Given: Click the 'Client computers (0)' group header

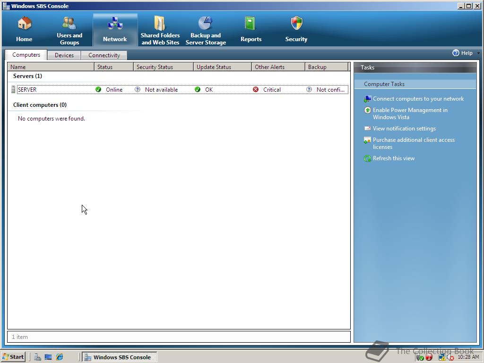Looking at the screenshot, I should 40,105.
